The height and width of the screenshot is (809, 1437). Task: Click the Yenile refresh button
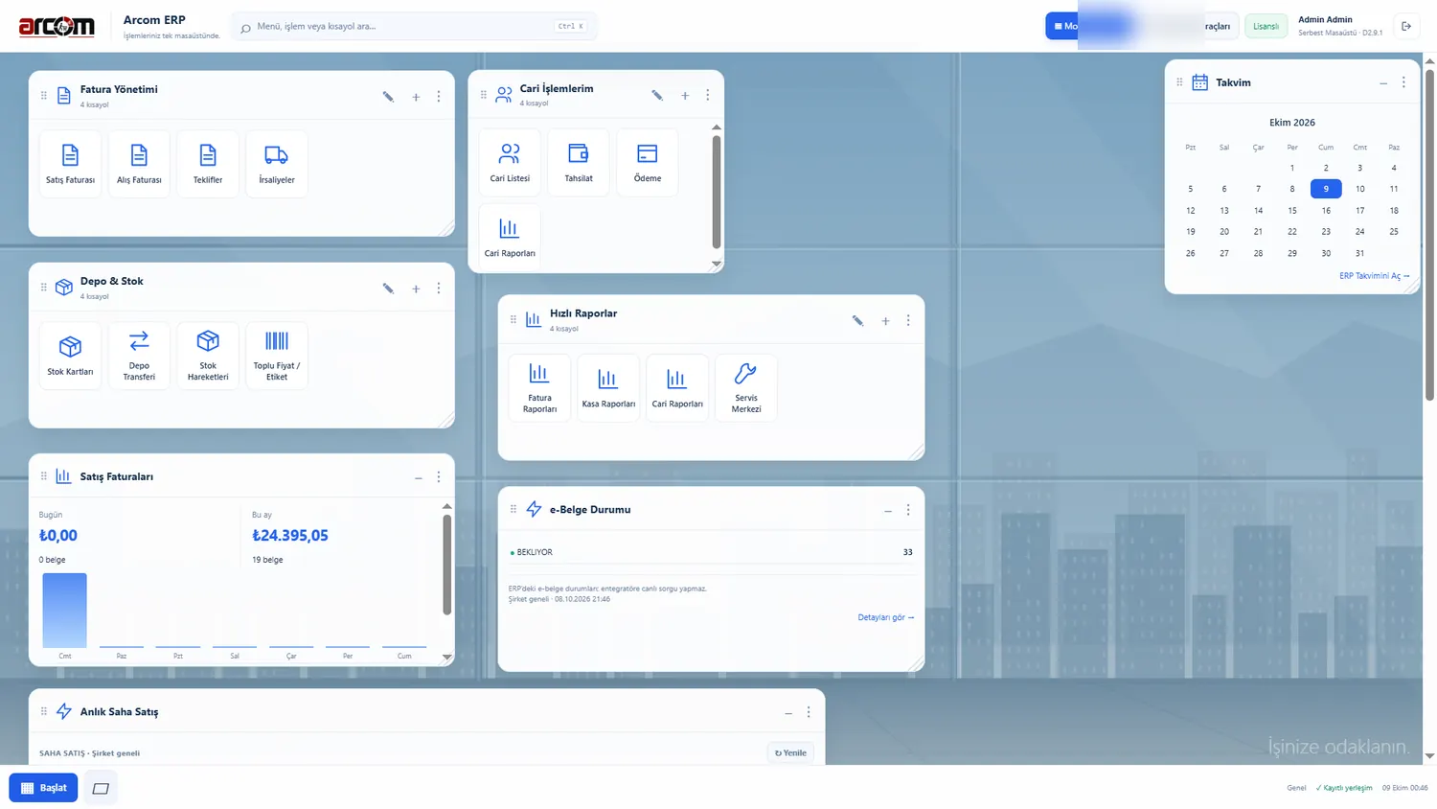click(x=790, y=753)
